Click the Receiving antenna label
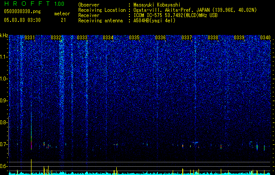The width and height of the screenshot is (275, 175). pos(101,21)
